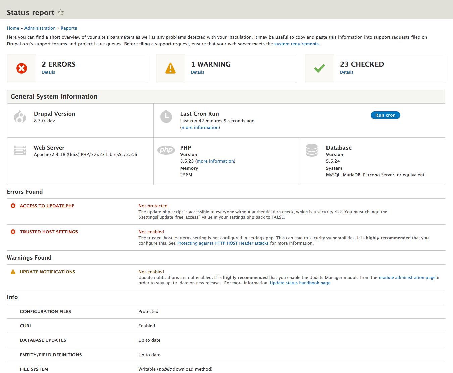Click the star icon beside Status report
Image resolution: width=453 pixels, height=373 pixels.
[61, 13]
